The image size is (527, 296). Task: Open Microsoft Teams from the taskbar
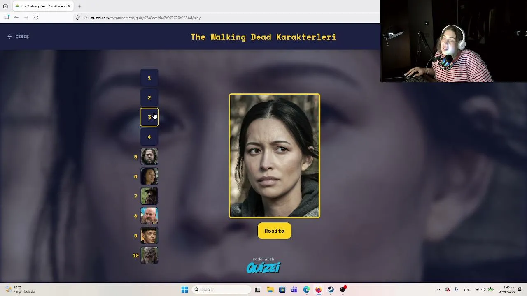pyautogui.click(x=294, y=289)
